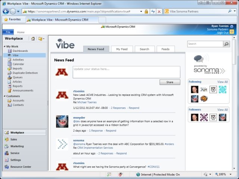Click the Share button
Screen dimensions: 239x179
tap(170, 82)
